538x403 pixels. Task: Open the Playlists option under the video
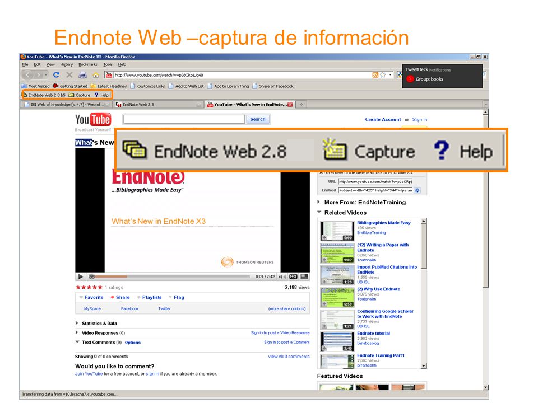[149, 297]
